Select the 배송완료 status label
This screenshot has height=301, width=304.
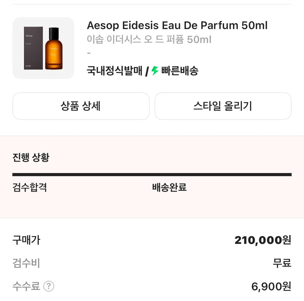[x=169, y=187]
